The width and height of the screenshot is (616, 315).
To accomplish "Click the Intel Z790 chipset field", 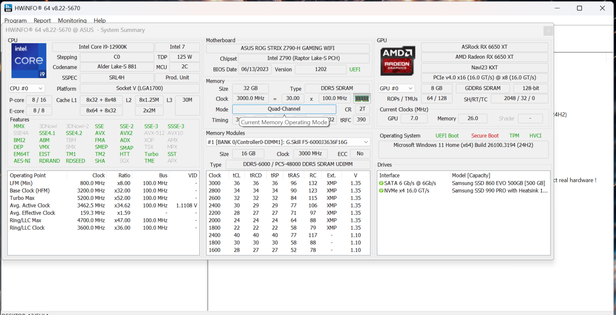I will coord(303,58).
